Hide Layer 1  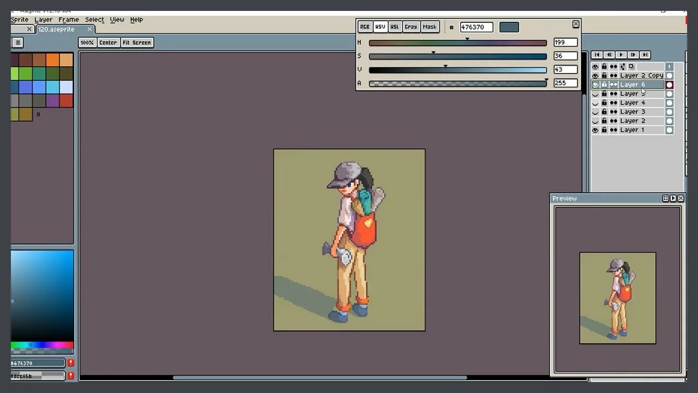(595, 130)
